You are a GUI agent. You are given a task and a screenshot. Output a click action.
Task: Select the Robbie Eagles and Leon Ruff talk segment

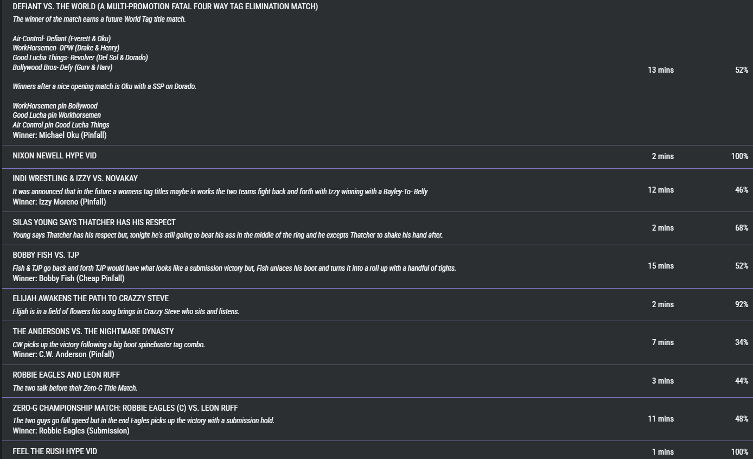tap(66, 375)
